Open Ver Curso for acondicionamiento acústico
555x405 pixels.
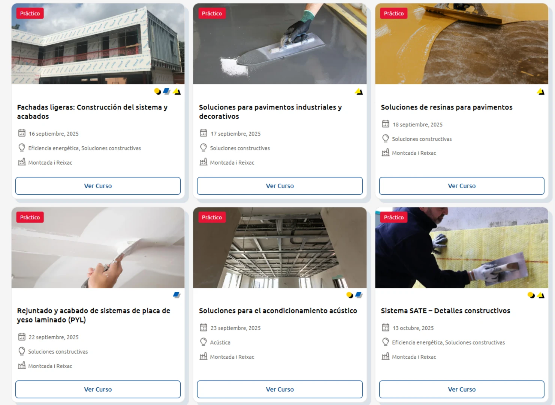click(280, 389)
